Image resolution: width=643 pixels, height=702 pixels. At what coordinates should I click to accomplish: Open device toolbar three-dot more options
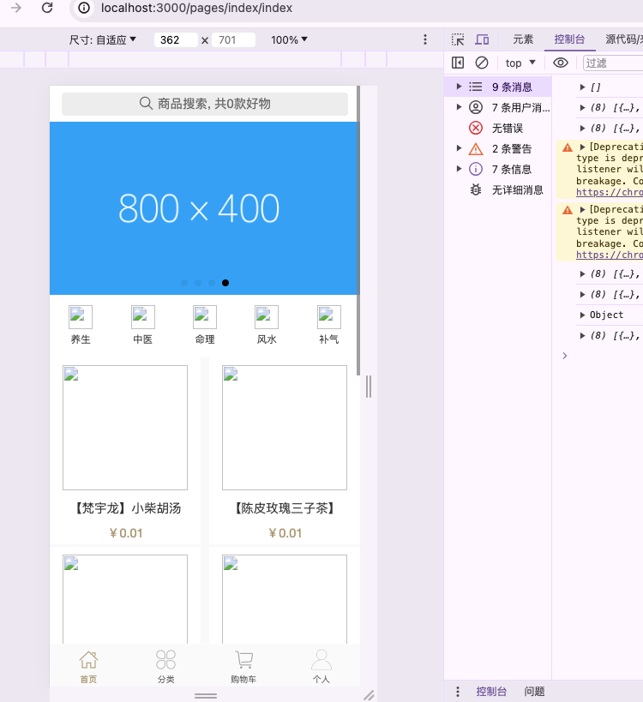pyautogui.click(x=425, y=39)
